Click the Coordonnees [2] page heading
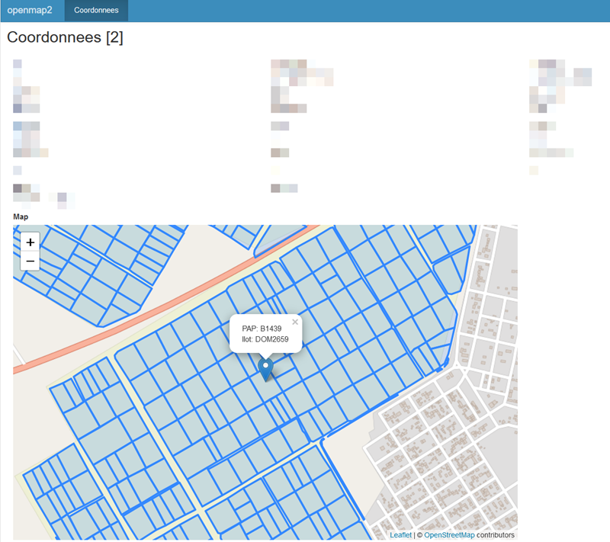The width and height of the screenshot is (610, 542). (65, 37)
